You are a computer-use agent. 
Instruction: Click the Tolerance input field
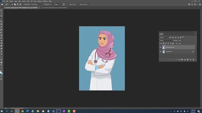52,4
